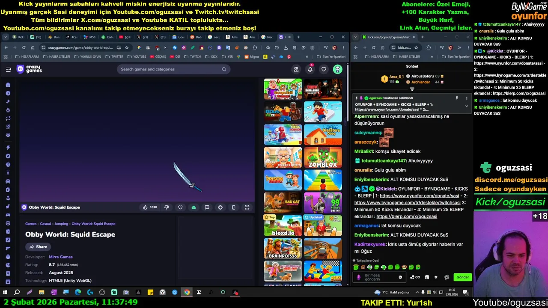The width and height of the screenshot is (548, 308).
Task: Share the game with the Share button
Action: 38,247
